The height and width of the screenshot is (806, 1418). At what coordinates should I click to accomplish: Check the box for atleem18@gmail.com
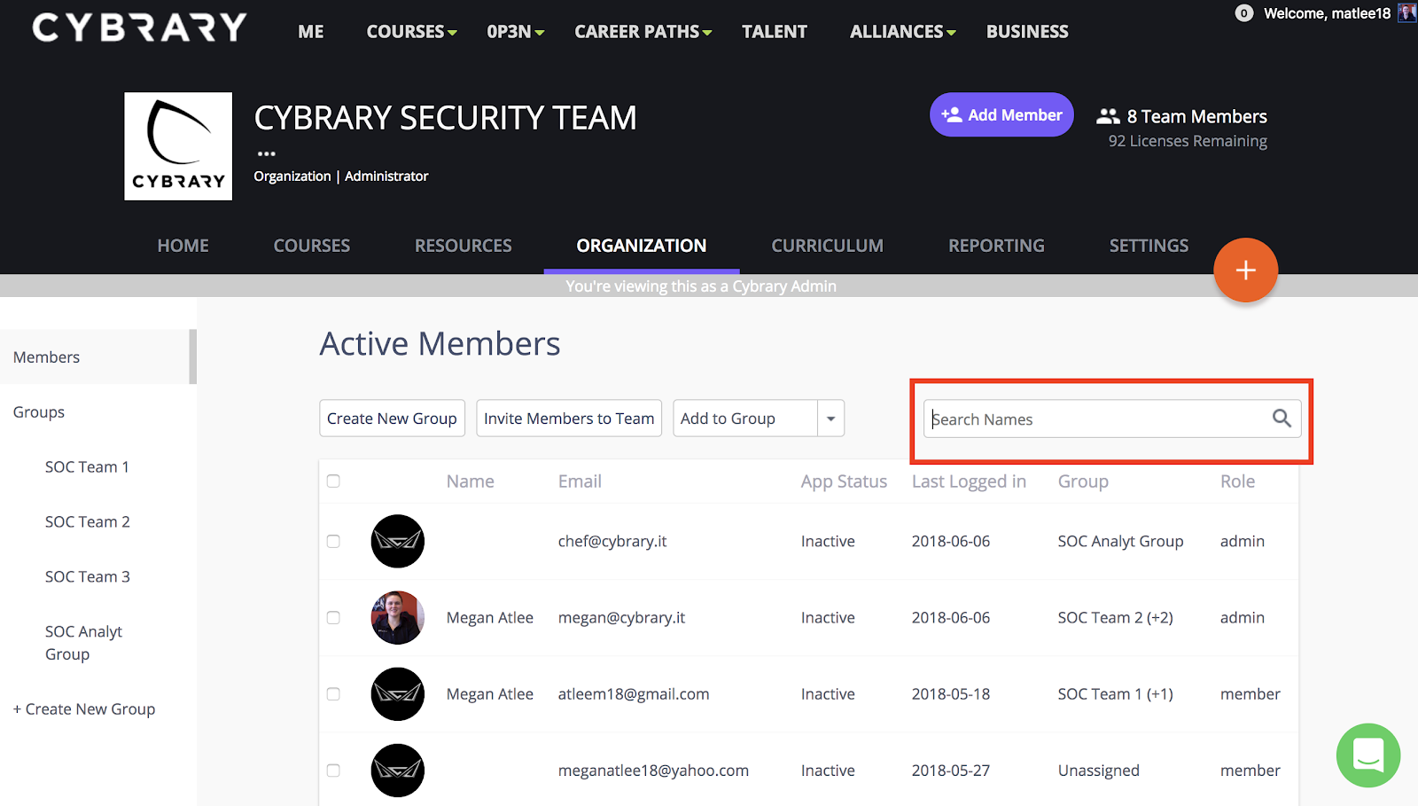pos(333,693)
